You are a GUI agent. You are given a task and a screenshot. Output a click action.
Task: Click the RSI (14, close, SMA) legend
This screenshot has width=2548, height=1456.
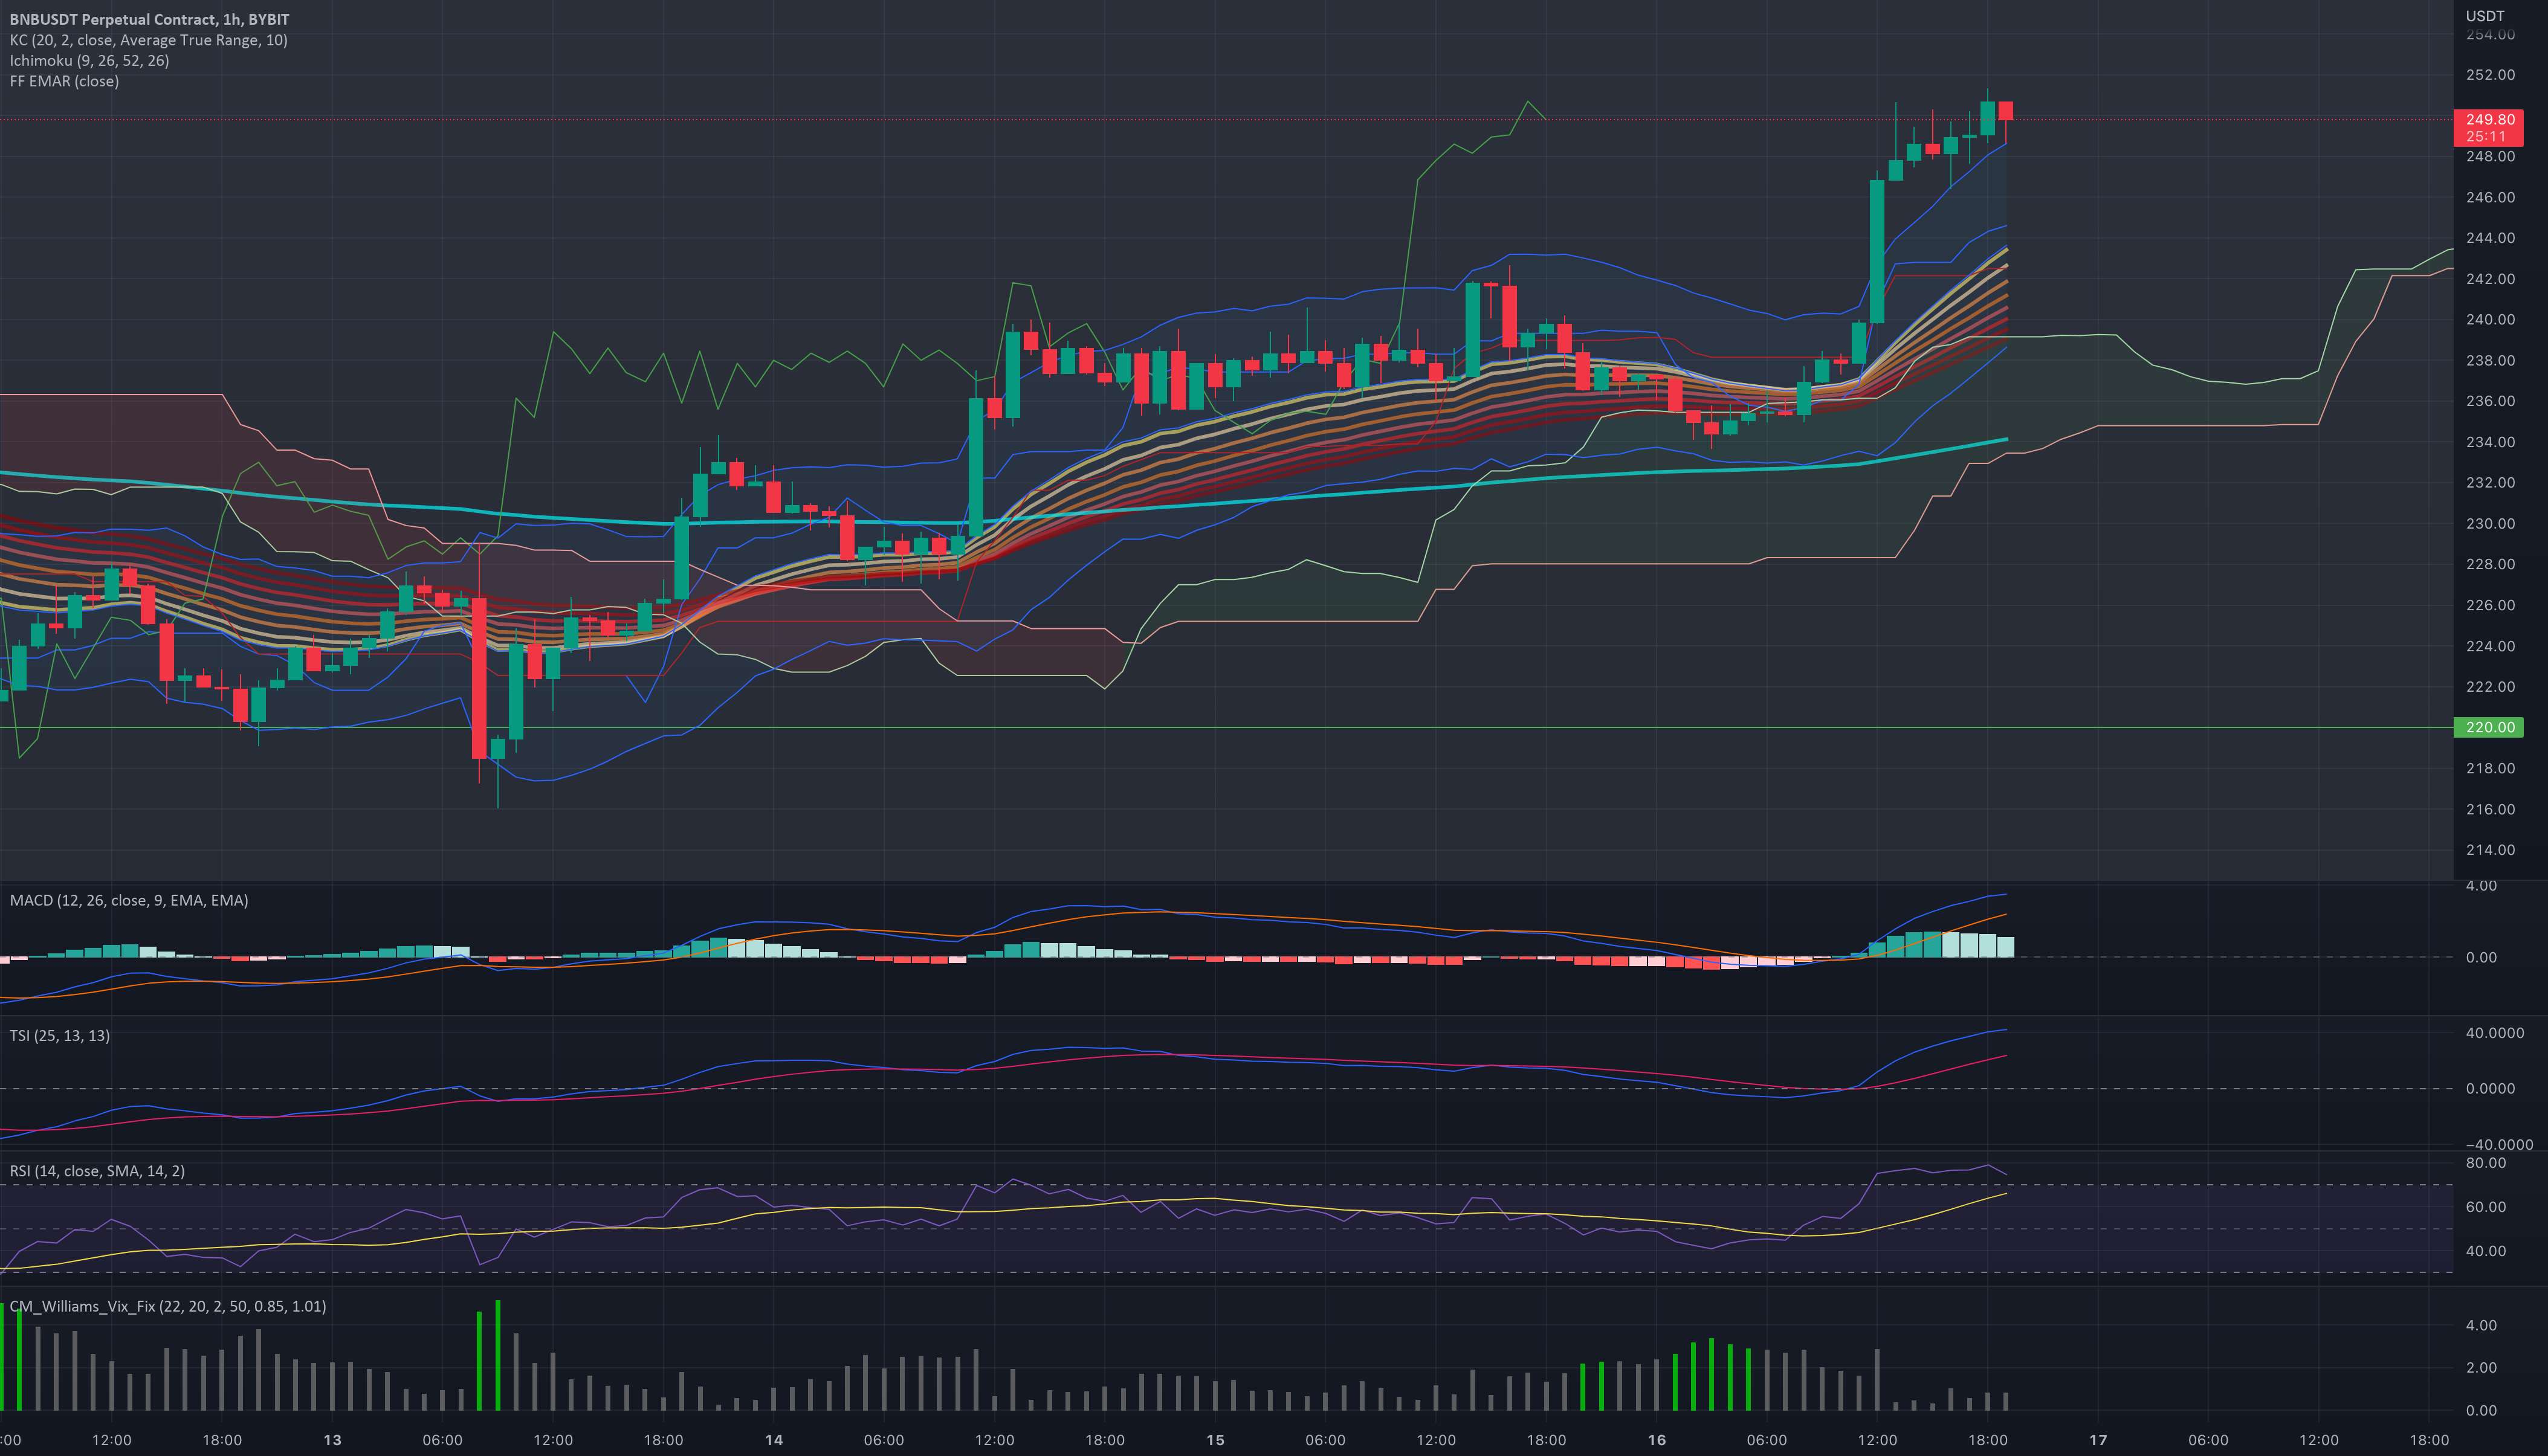97,1170
